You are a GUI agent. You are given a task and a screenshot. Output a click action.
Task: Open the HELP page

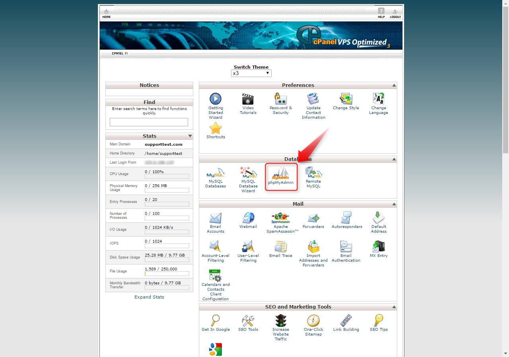[381, 14]
